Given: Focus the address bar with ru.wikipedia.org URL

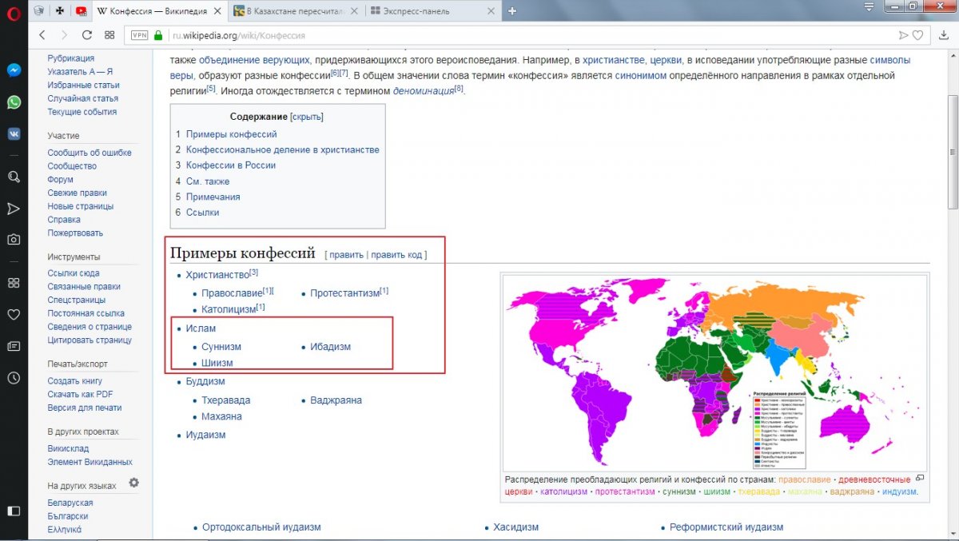Looking at the screenshot, I should point(527,35).
